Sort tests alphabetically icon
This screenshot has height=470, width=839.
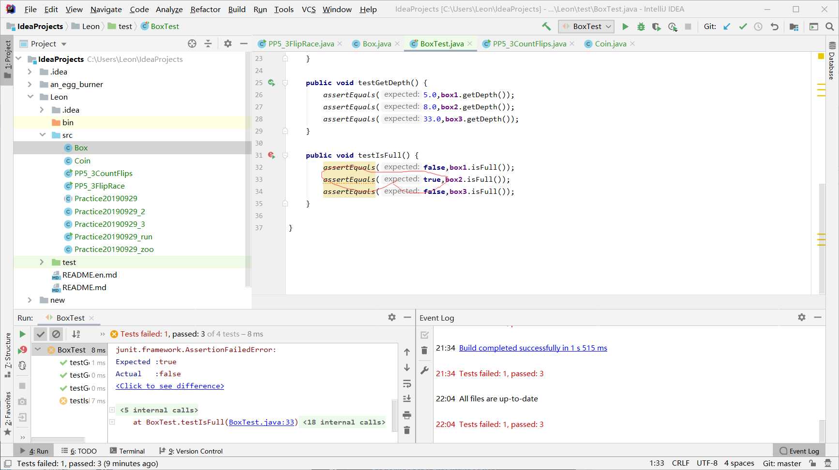(x=76, y=334)
